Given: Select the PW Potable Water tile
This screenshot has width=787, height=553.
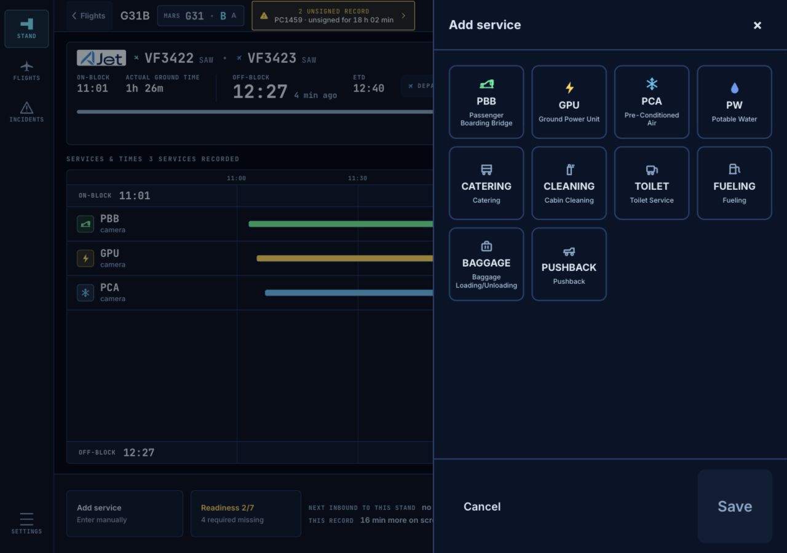Looking at the screenshot, I should pos(734,102).
